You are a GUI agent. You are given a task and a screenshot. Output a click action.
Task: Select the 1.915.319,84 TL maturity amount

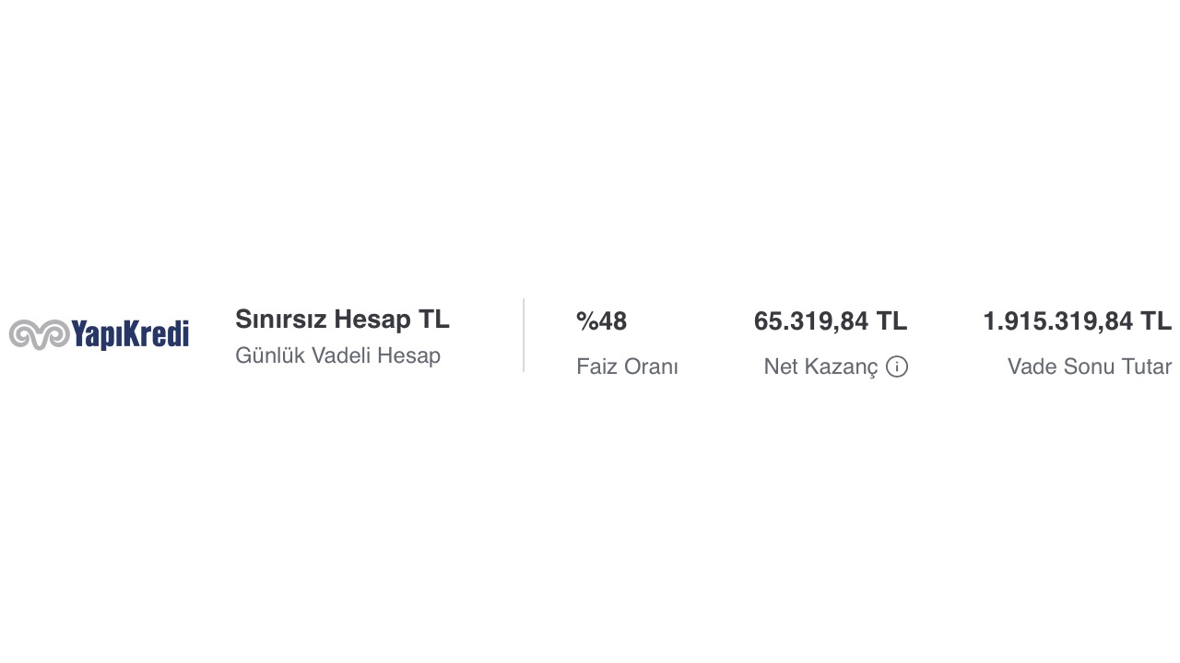1078,321
